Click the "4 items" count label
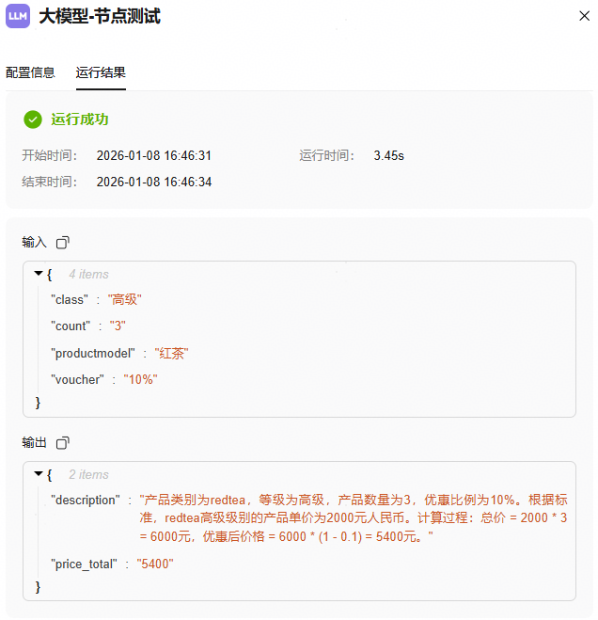The height and width of the screenshot is (620, 598). click(88, 275)
